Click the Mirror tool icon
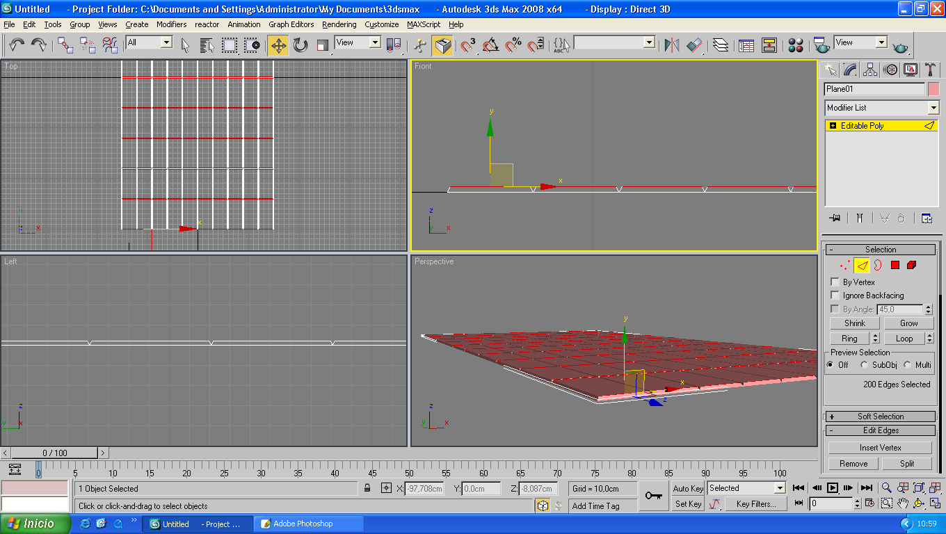This screenshot has height=534, width=946. pos(671,45)
